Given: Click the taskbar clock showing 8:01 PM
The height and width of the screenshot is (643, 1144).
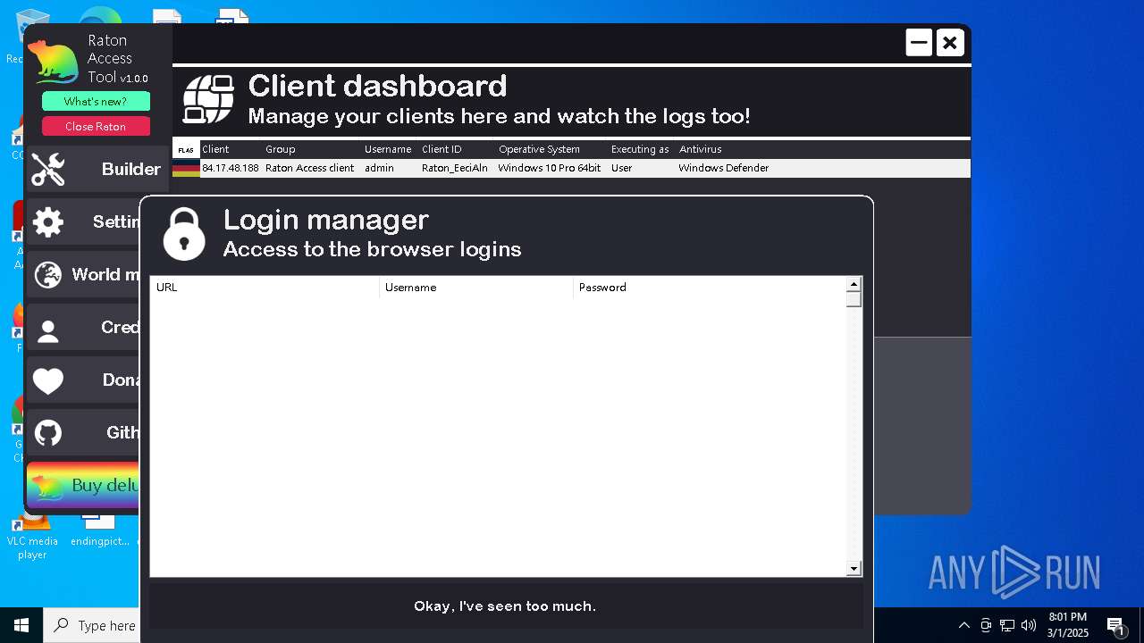Looking at the screenshot, I should point(1068,625).
